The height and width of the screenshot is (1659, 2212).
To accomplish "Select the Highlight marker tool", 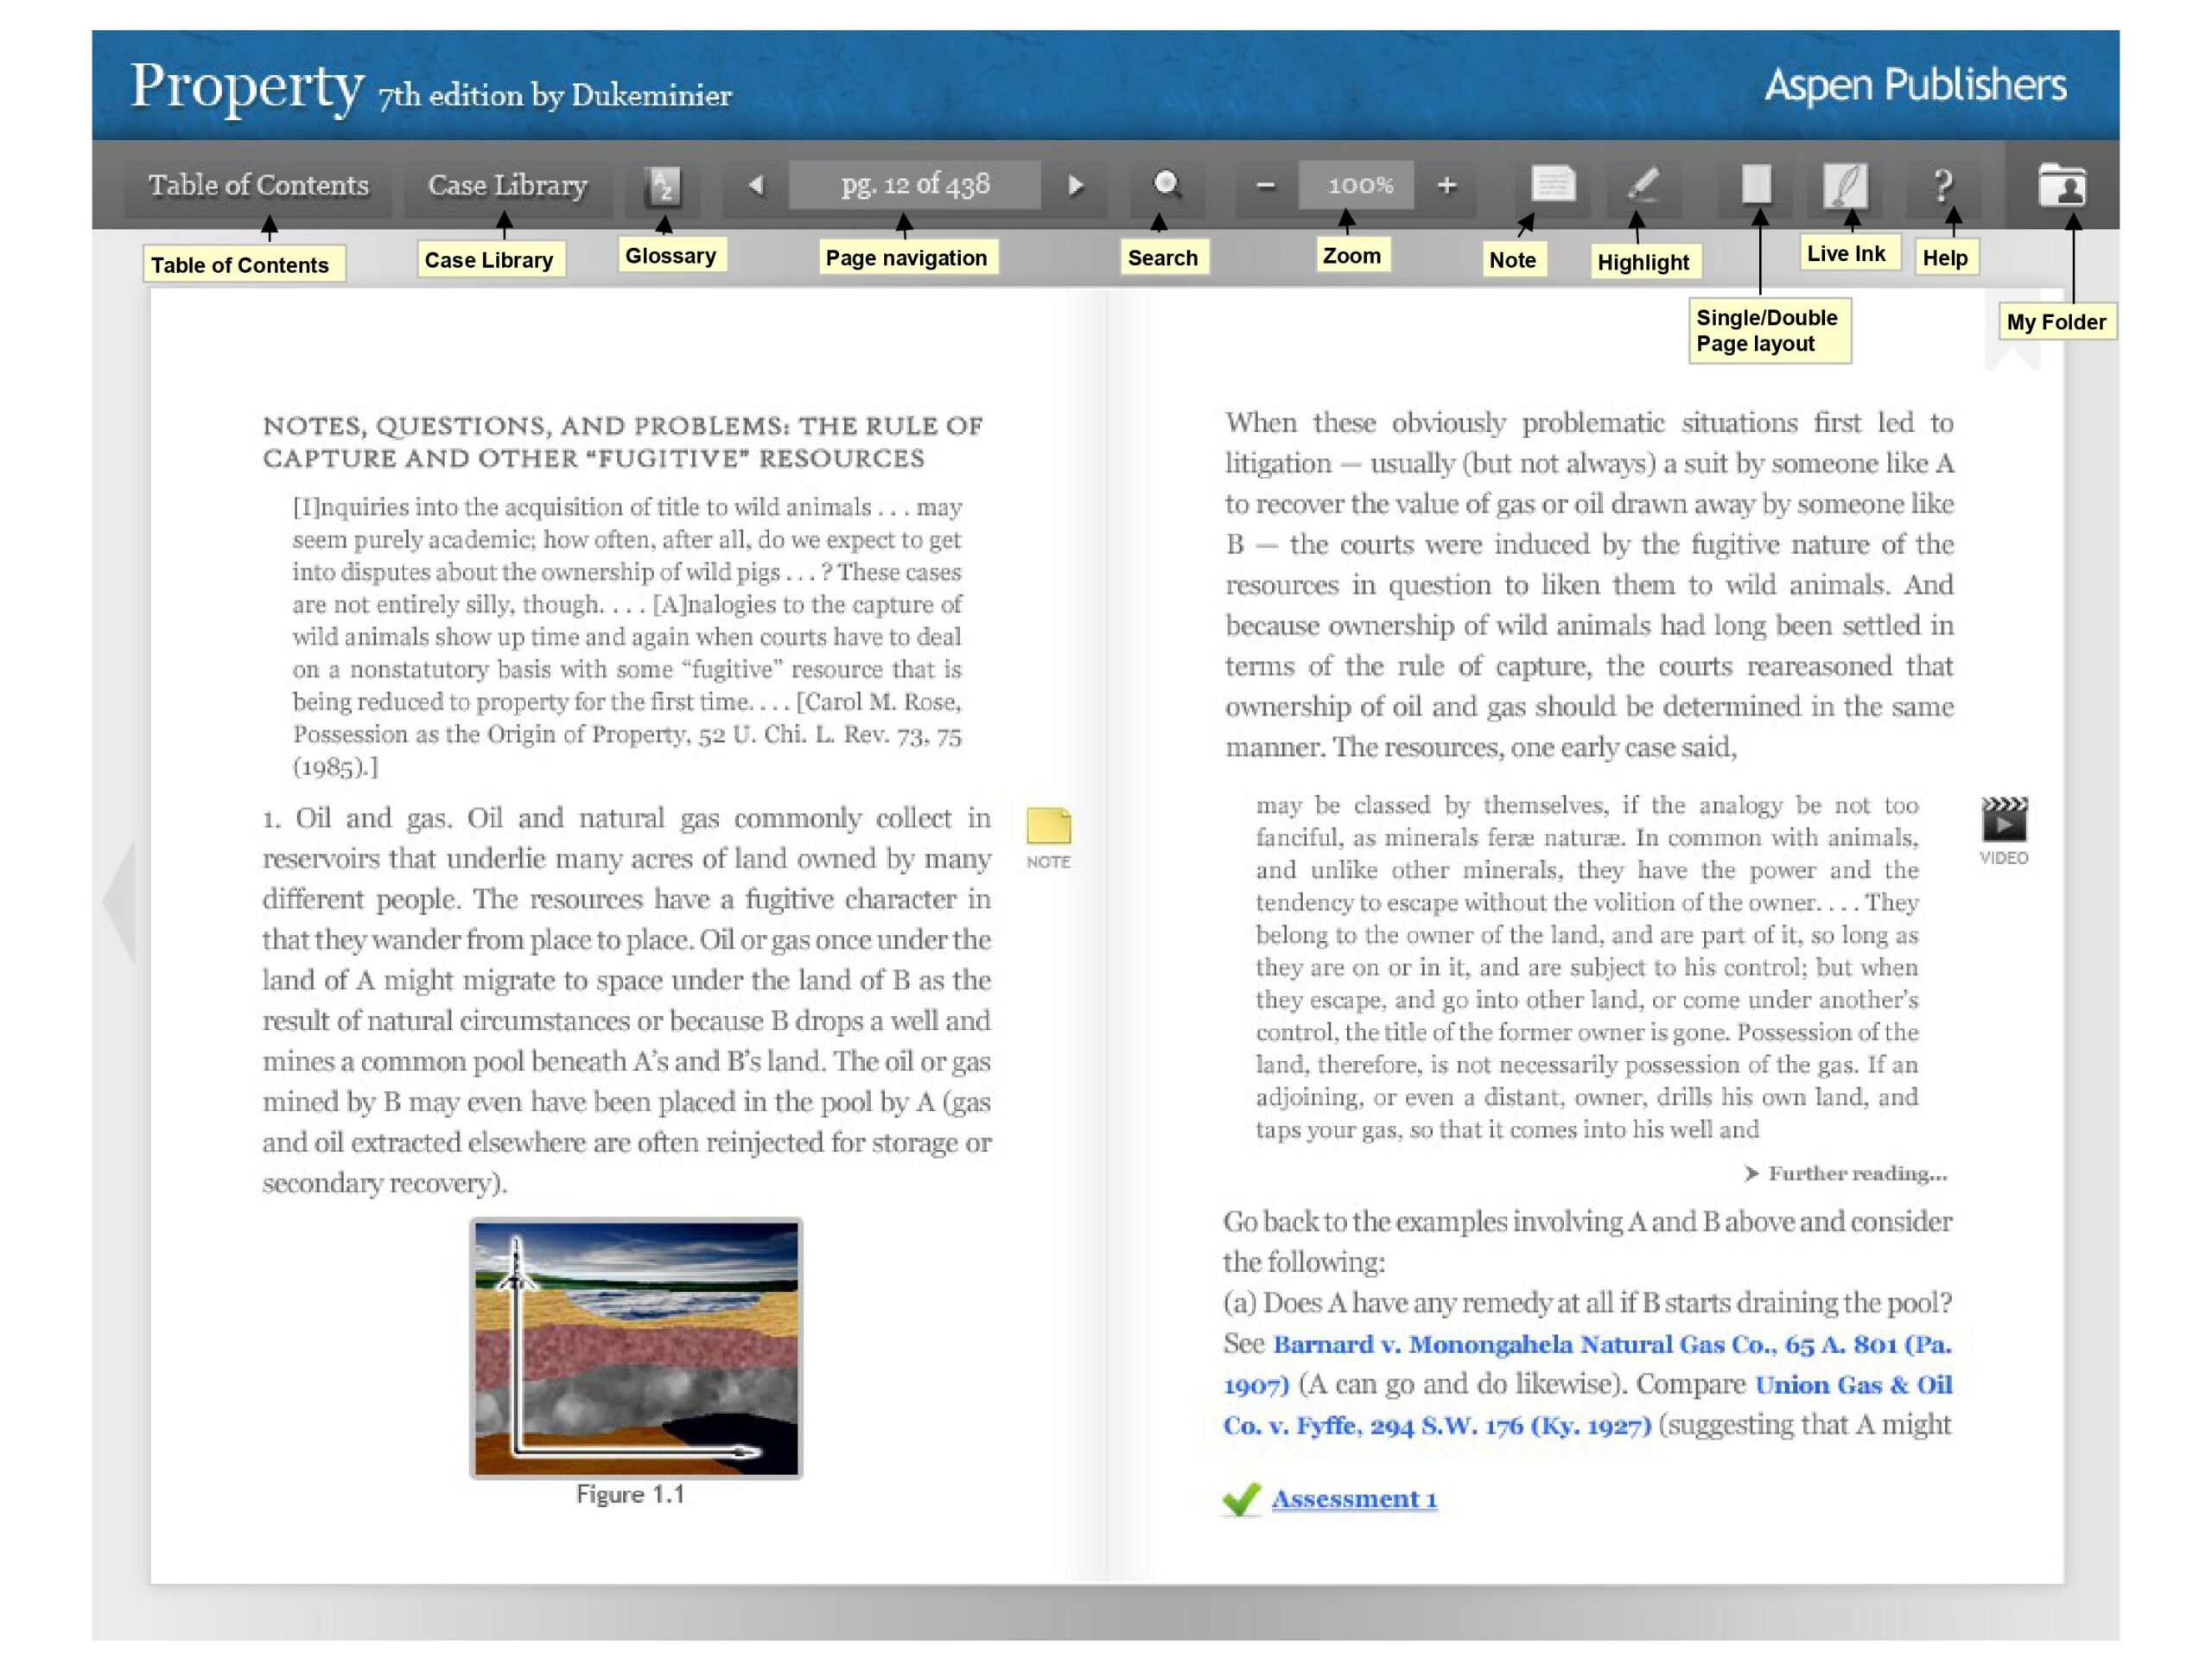I will 1643,185.
